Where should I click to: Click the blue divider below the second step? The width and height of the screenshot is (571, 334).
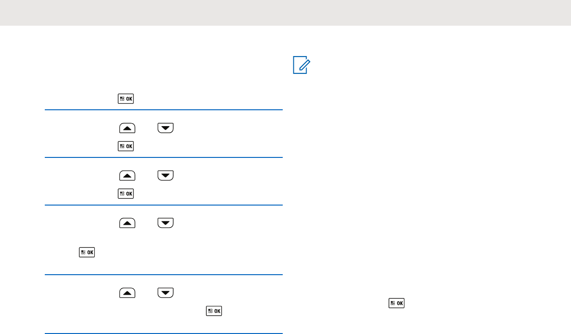tap(163, 157)
